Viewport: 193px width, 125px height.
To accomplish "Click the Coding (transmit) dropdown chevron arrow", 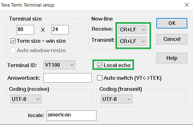I will pyautogui.click(x=129, y=99).
